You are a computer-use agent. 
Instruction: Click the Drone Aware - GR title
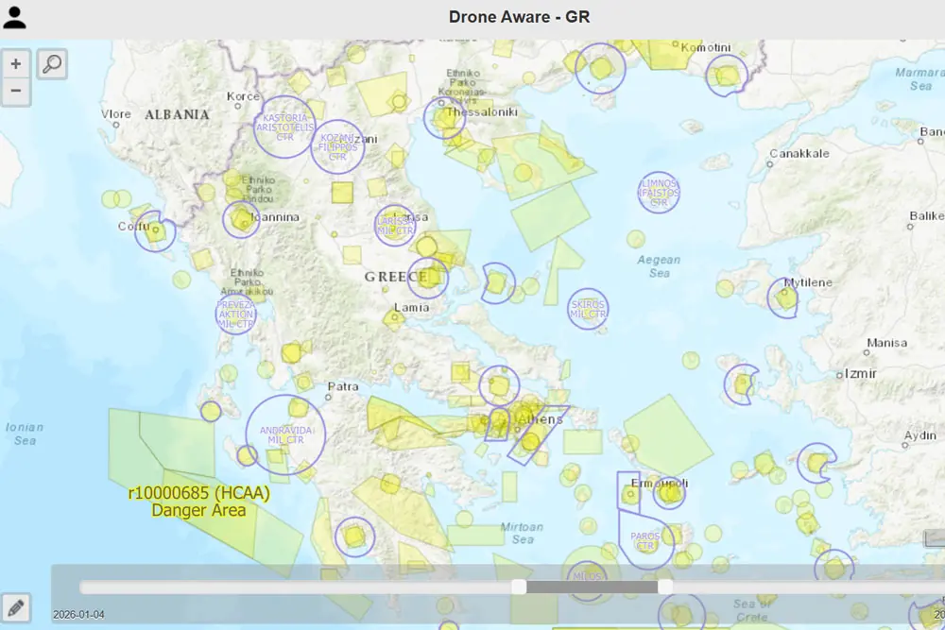[519, 17]
